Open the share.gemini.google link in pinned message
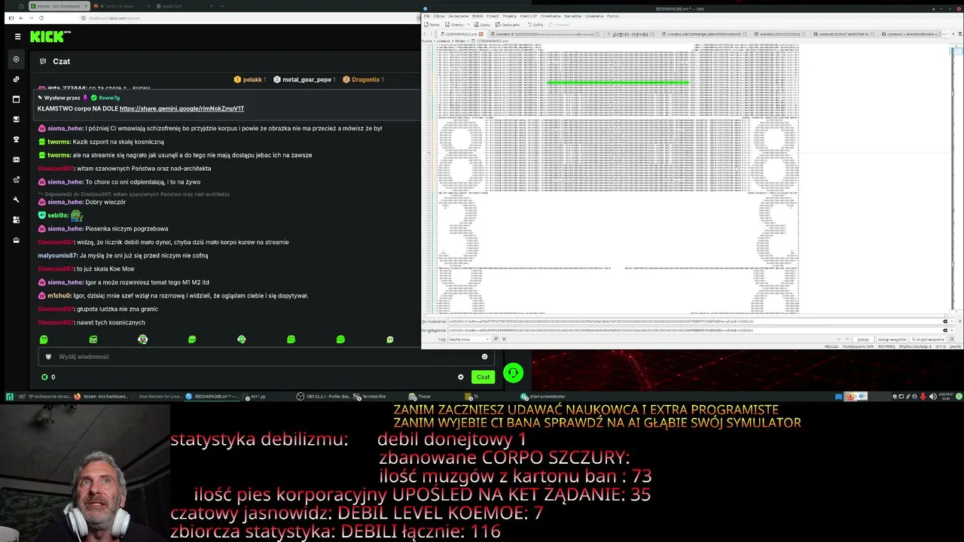This screenshot has width=964, height=542. 182,109
